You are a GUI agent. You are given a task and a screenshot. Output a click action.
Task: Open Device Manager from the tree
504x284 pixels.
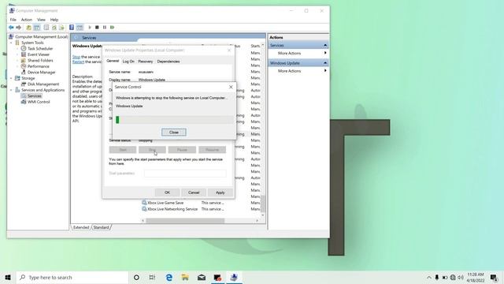point(41,72)
